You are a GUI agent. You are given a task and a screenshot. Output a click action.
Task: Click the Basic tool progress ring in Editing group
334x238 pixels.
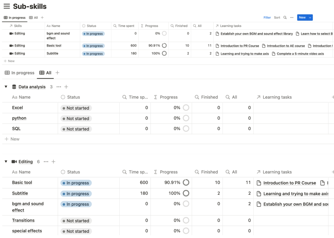[x=186, y=182]
